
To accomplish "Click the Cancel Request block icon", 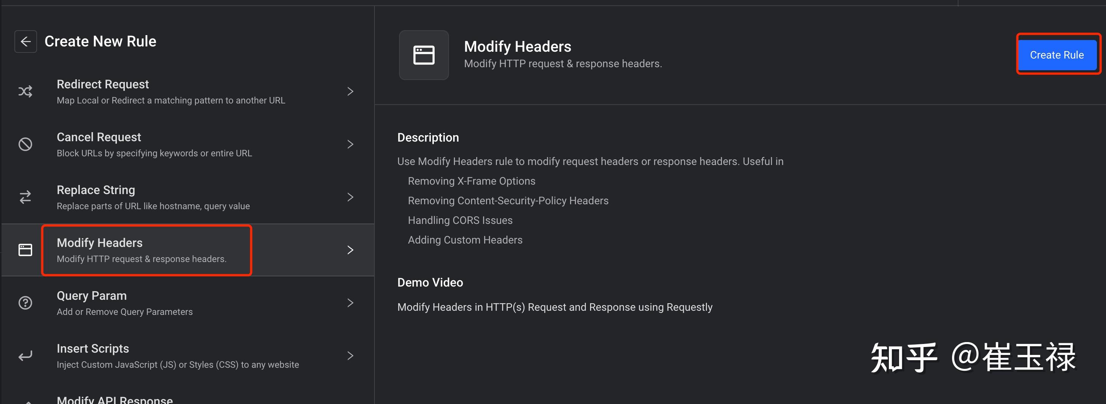I will coord(25,144).
